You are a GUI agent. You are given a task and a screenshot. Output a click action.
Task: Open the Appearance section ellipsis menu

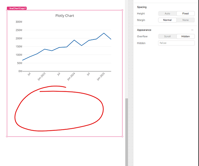point(192,30)
